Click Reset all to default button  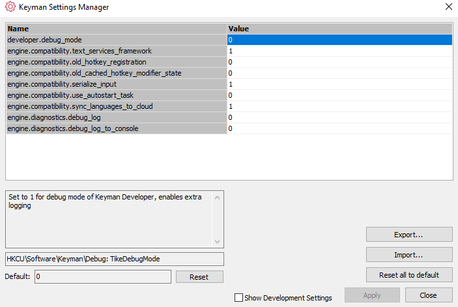tap(409, 275)
